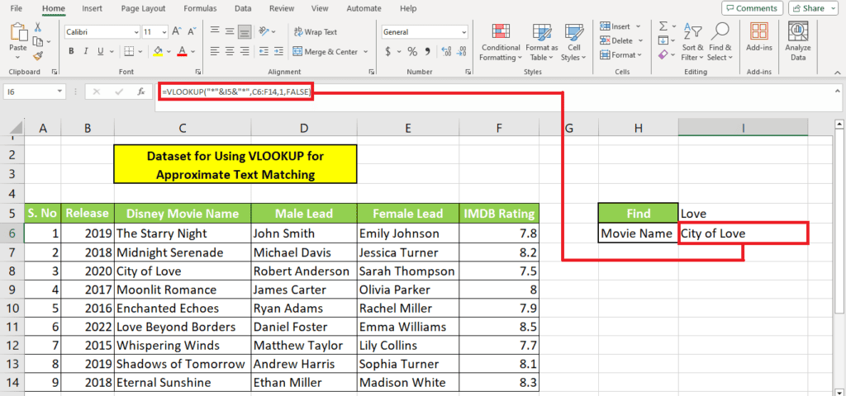The image size is (846, 396).
Task: Open Merge & Center dropdown arrow
Action: click(x=365, y=52)
